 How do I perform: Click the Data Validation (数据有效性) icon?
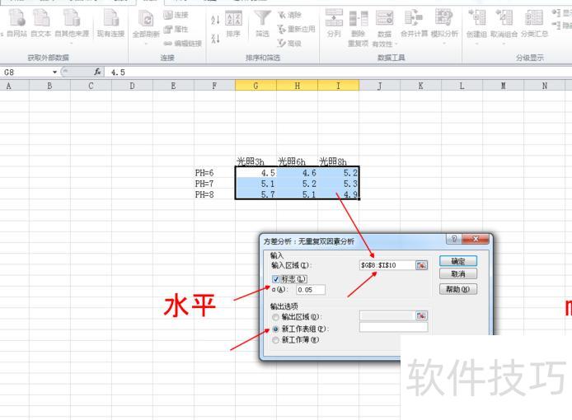[385, 19]
